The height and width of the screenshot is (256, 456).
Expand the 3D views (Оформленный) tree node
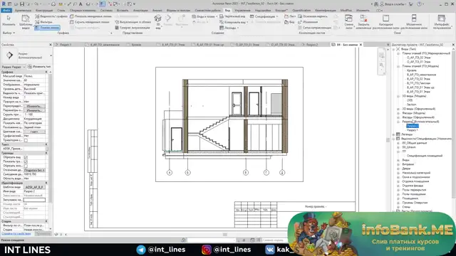[x=398, y=109]
